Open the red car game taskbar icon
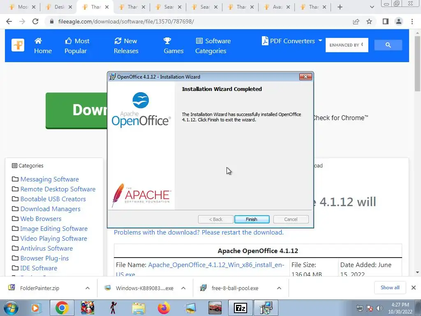The height and width of the screenshot is (316, 421). click(215, 308)
